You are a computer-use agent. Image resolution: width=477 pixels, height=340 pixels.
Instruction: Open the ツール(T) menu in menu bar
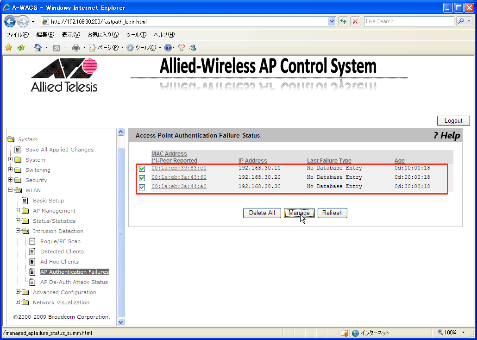point(136,35)
